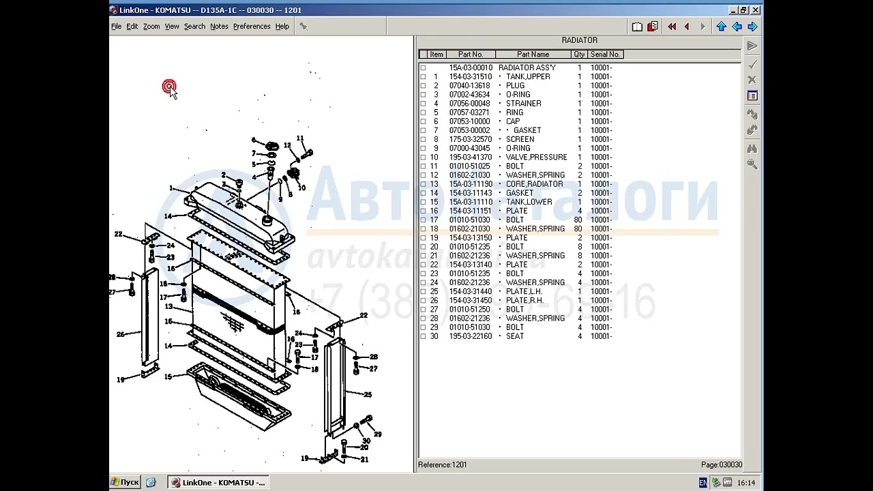Image resolution: width=873 pixels, height=491 pixels.
Task: Select checkbox for item 30 SEAT
Action: tap(423, 336)
